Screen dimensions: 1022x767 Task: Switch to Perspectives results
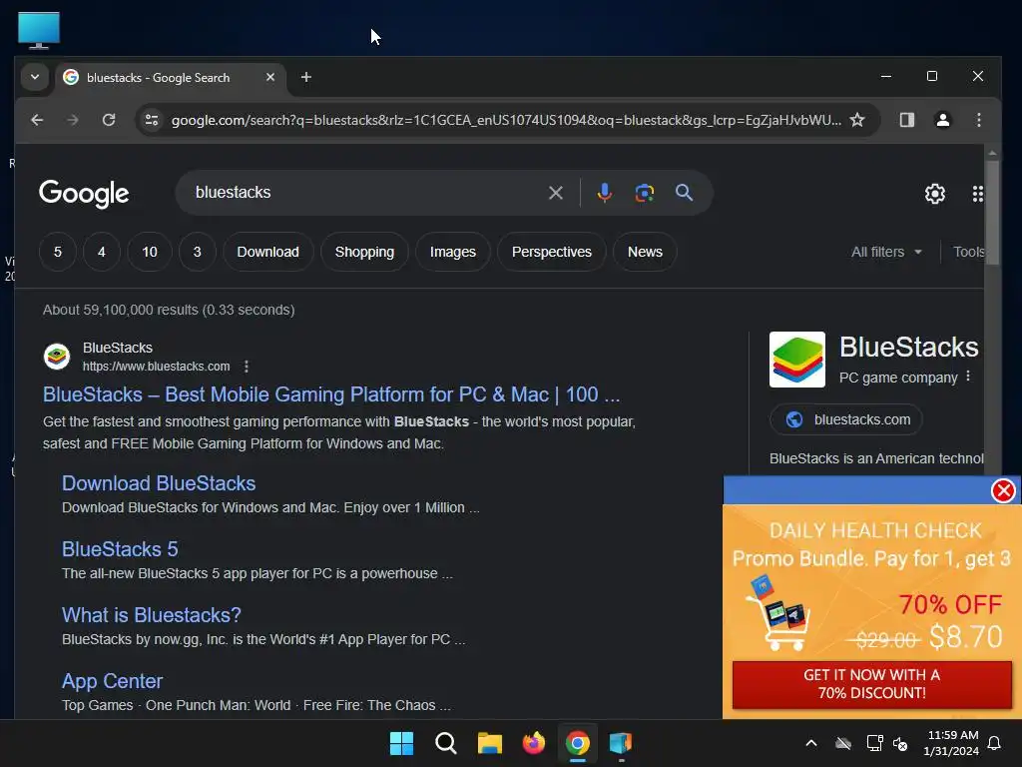551,252
